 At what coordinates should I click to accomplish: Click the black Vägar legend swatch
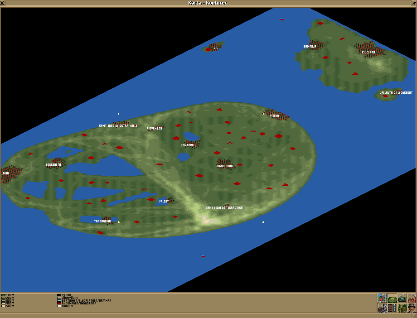coord(59,295)
